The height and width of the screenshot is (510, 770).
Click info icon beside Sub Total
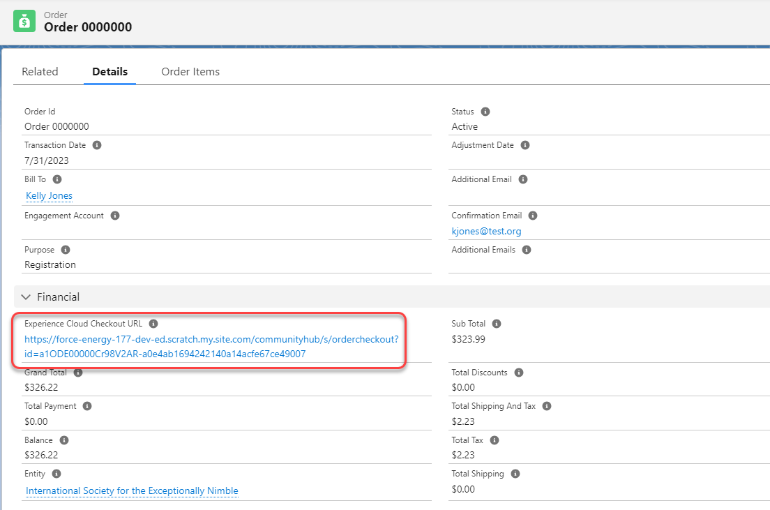tap(497, 324)
